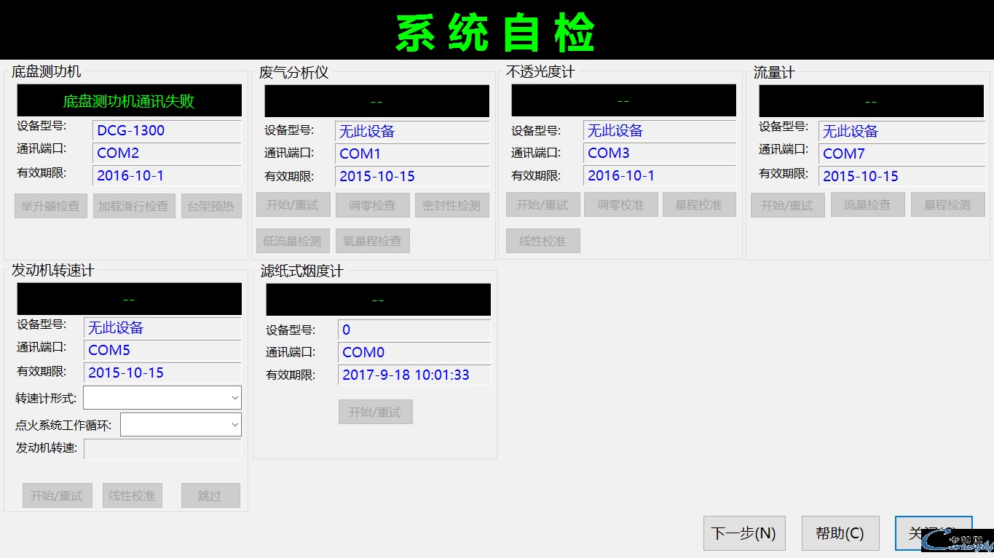Screen dimensions: 994x558
Task: Select the 台架预热 button
Action: point(210,206)
